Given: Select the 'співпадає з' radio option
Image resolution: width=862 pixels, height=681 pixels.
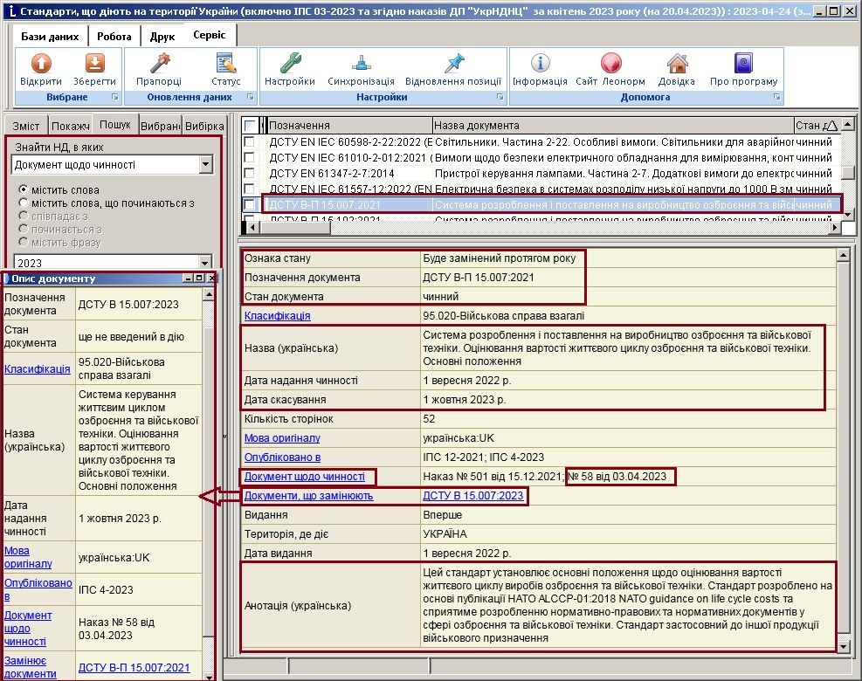Looking at the screenshot, I should (23, 216).
